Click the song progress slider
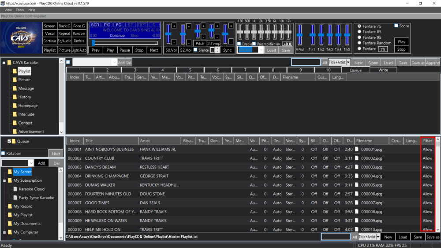This screenshot has width=441, height=248. point(125,43)
